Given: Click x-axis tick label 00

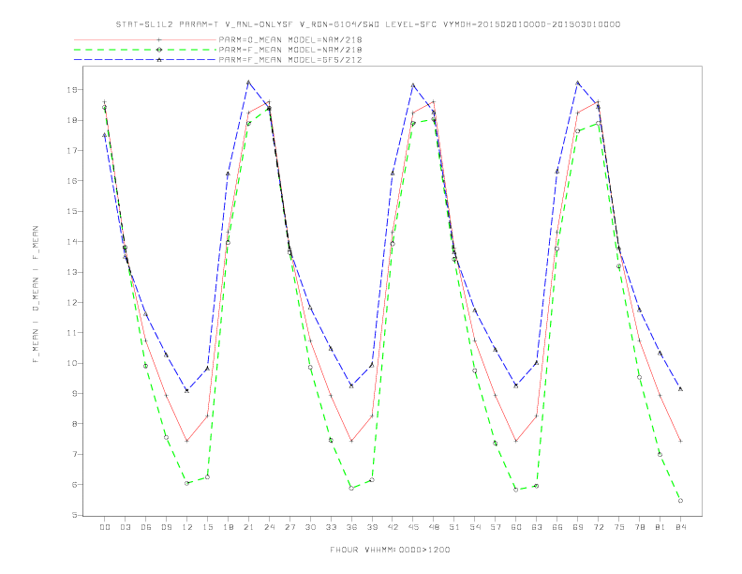Looking at the screenshot, I should tap(105, 527).
